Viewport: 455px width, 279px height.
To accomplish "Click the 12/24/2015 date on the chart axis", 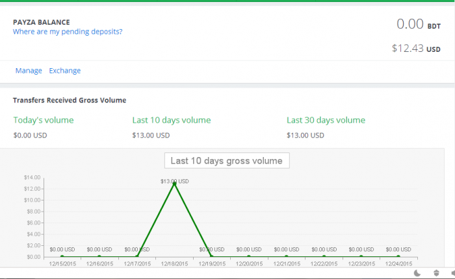I will click(398, 263).
